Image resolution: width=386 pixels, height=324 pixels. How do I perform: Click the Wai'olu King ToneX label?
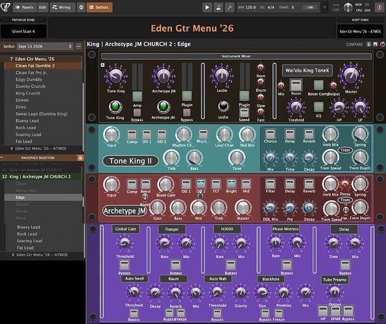point(308,71)
